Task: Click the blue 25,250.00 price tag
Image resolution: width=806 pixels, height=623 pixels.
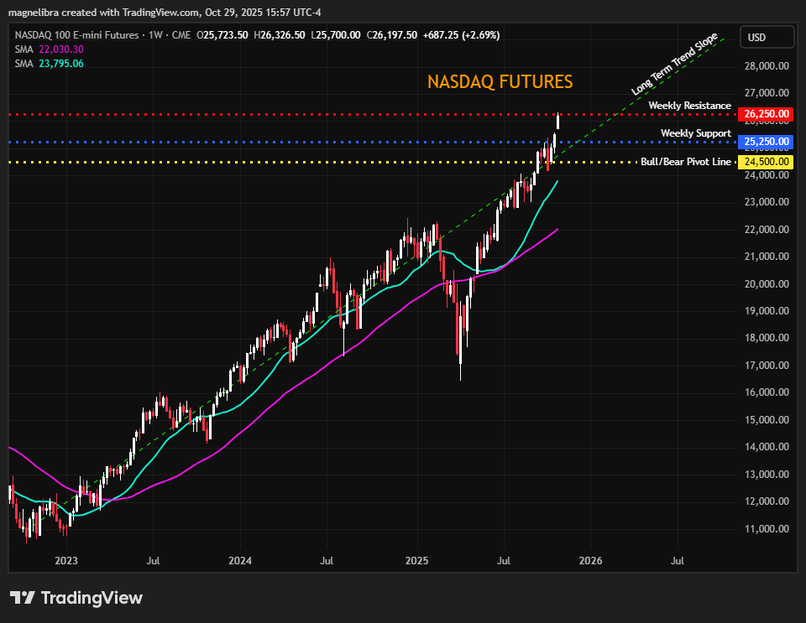Action: [766, 142]
